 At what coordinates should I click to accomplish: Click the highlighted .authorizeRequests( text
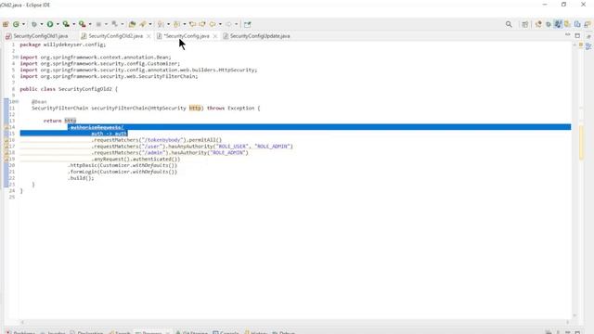96,127
